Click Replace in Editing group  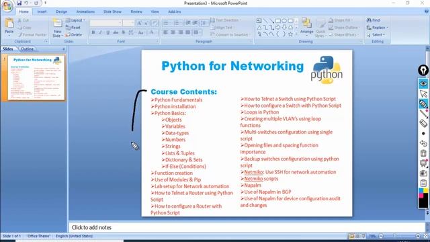pos(378,28)
